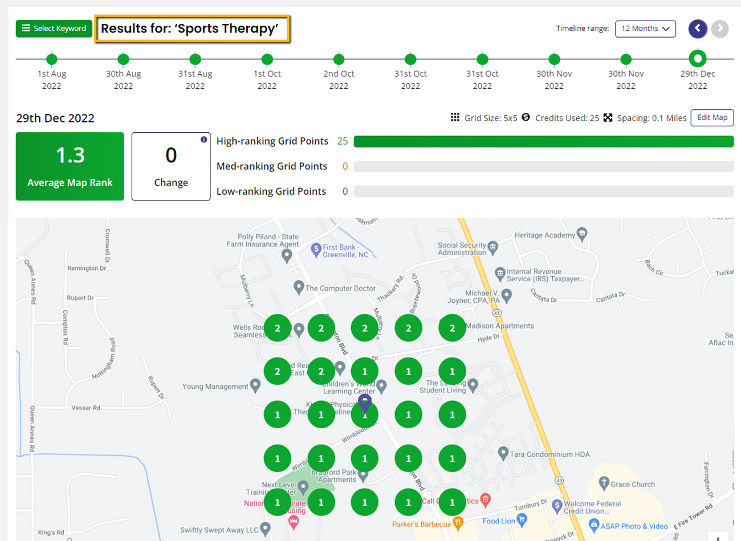Screen dimensions: 741x541
Task: Click the info icon on Change card
Action: click(x=203, y=140)
